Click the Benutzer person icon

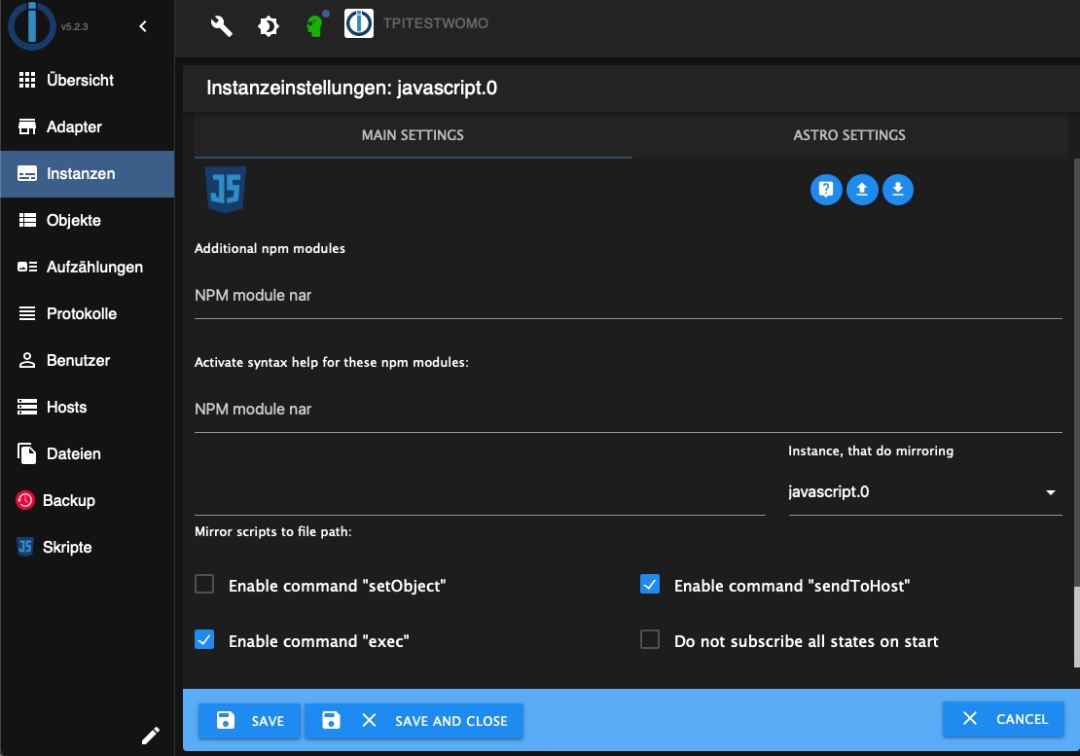point(27,361)
